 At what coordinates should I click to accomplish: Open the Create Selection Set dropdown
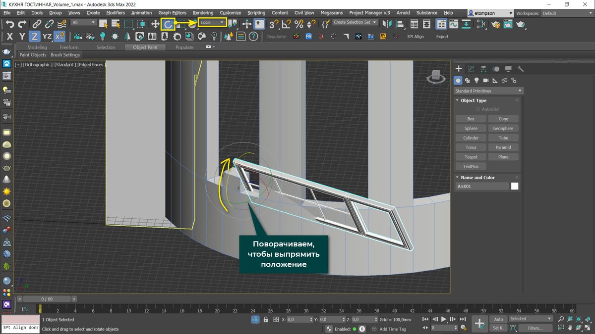click(x=355, y=22)
